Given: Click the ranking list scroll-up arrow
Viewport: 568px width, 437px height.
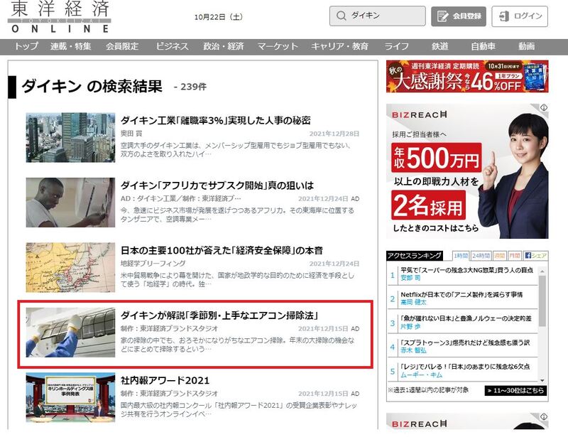Looking at the screenshot, I should point(542,271).
